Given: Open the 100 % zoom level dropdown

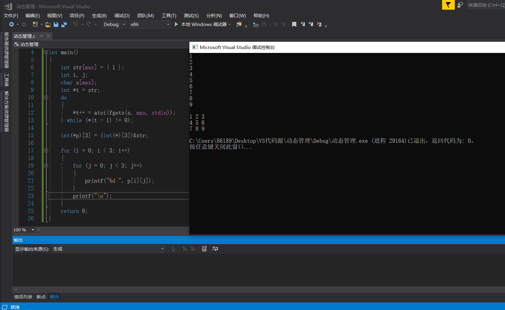Looking at the screenshot, I should pos(24,230).
